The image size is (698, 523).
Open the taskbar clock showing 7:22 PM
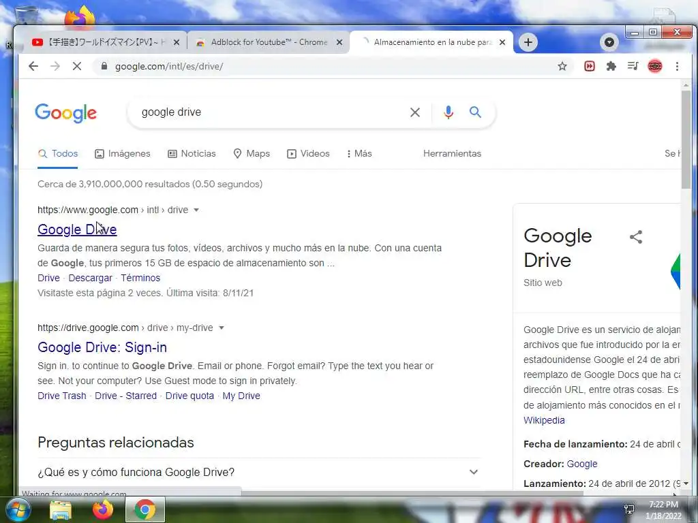(x=663, y=510)
